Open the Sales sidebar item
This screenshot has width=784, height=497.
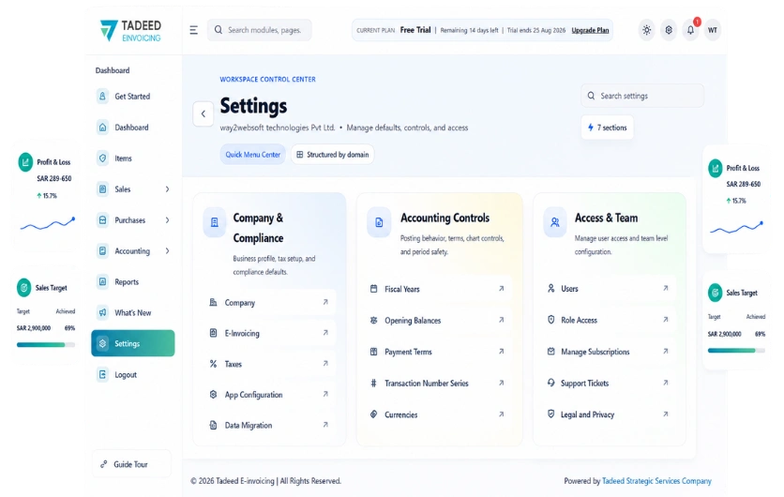[x=133, y=189]
